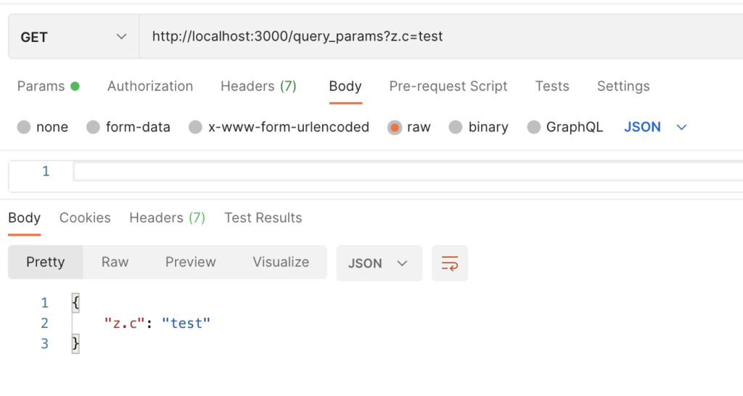Click the green Params indicator dot
743x396 pixels.
[x=75, y=86]
